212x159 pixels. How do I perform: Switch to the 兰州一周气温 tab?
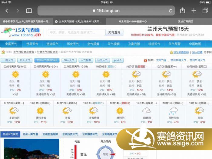click(30, 134)
